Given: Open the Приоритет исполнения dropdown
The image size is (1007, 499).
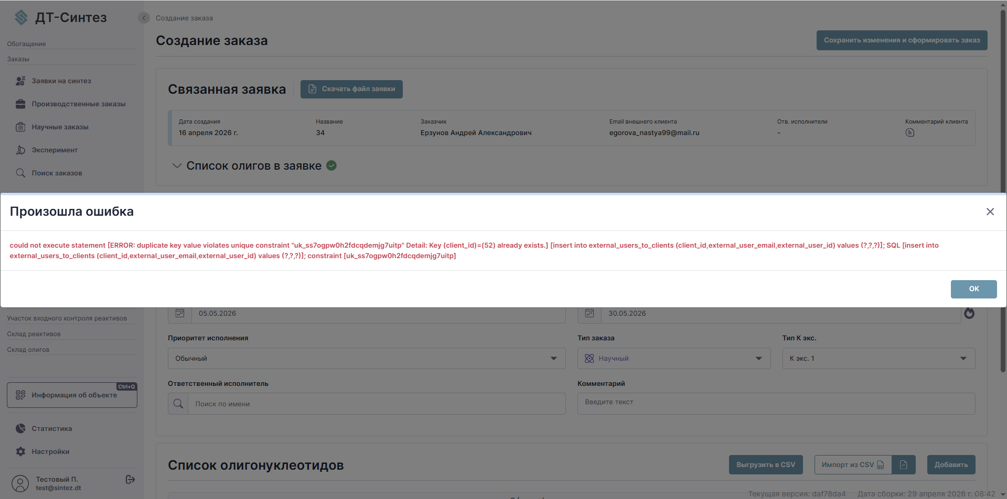Looking at the screenshot, I should [x=367, y=359].
